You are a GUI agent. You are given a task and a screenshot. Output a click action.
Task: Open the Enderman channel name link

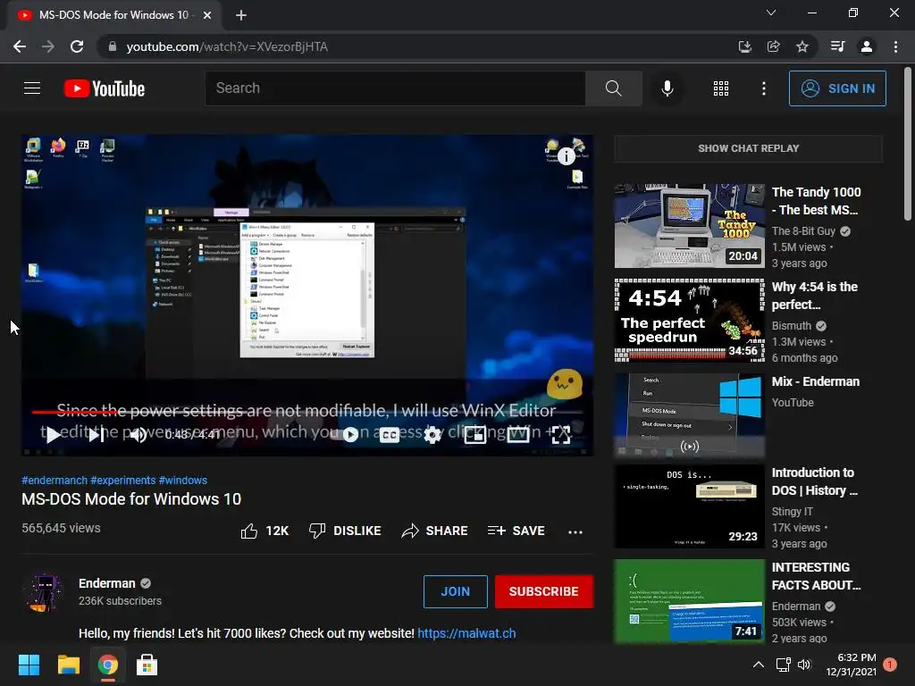(107, 583)
